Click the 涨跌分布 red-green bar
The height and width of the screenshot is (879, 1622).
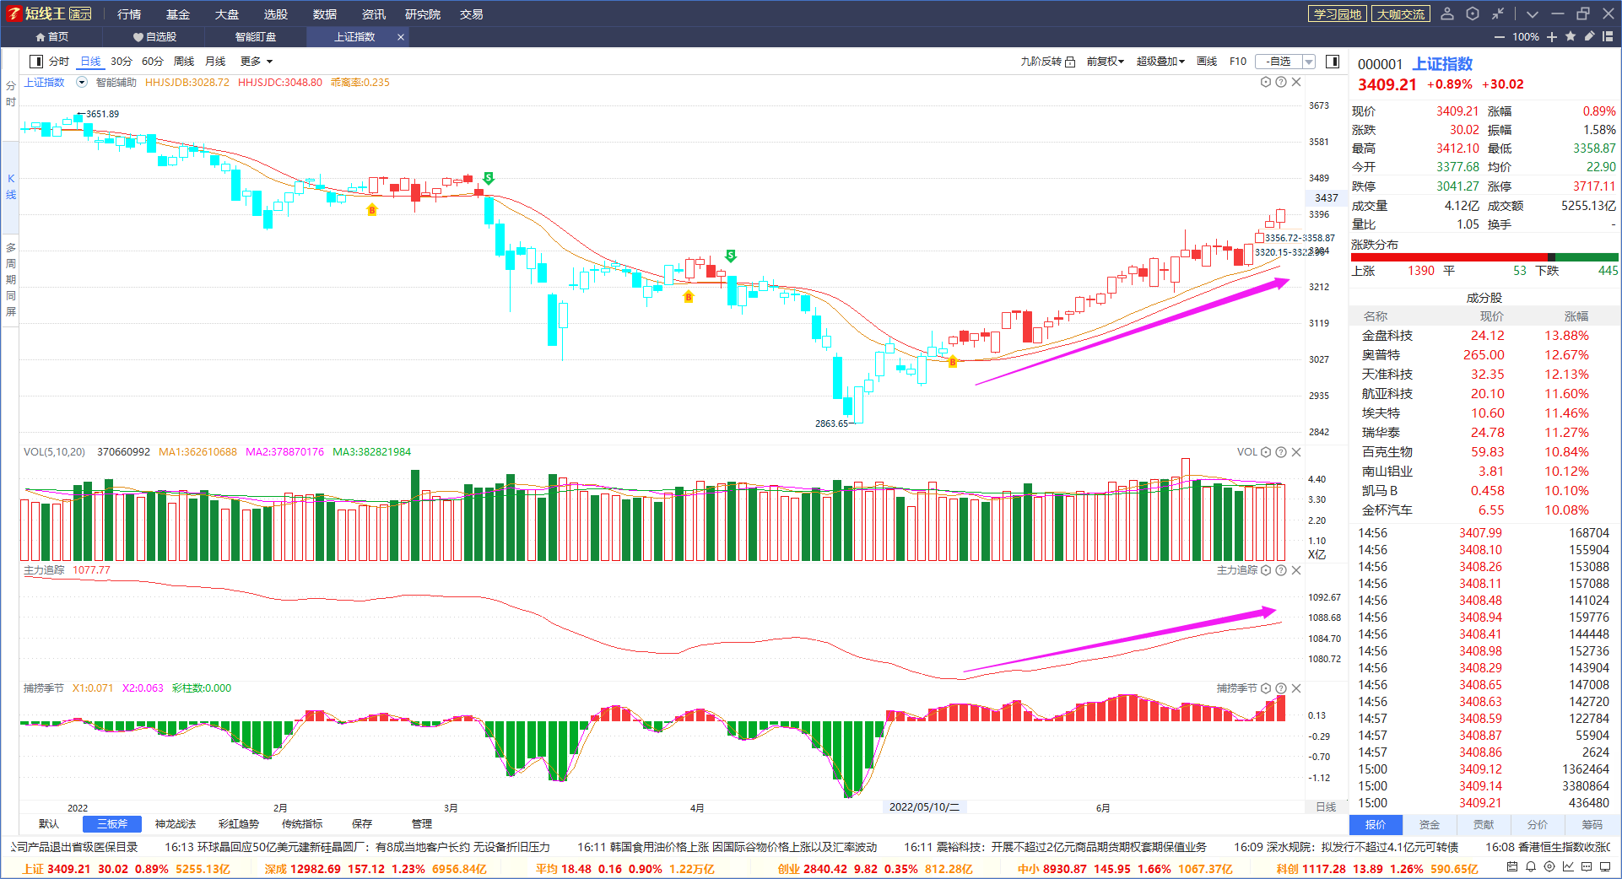1484,257
